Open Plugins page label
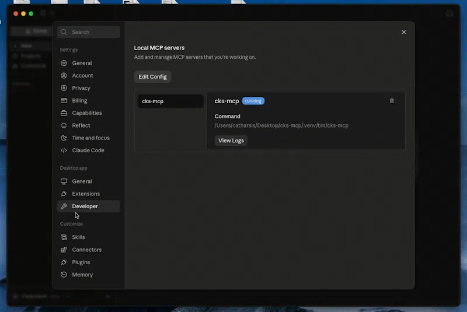Viewport: 467px width, 312px height. point(81,262)
